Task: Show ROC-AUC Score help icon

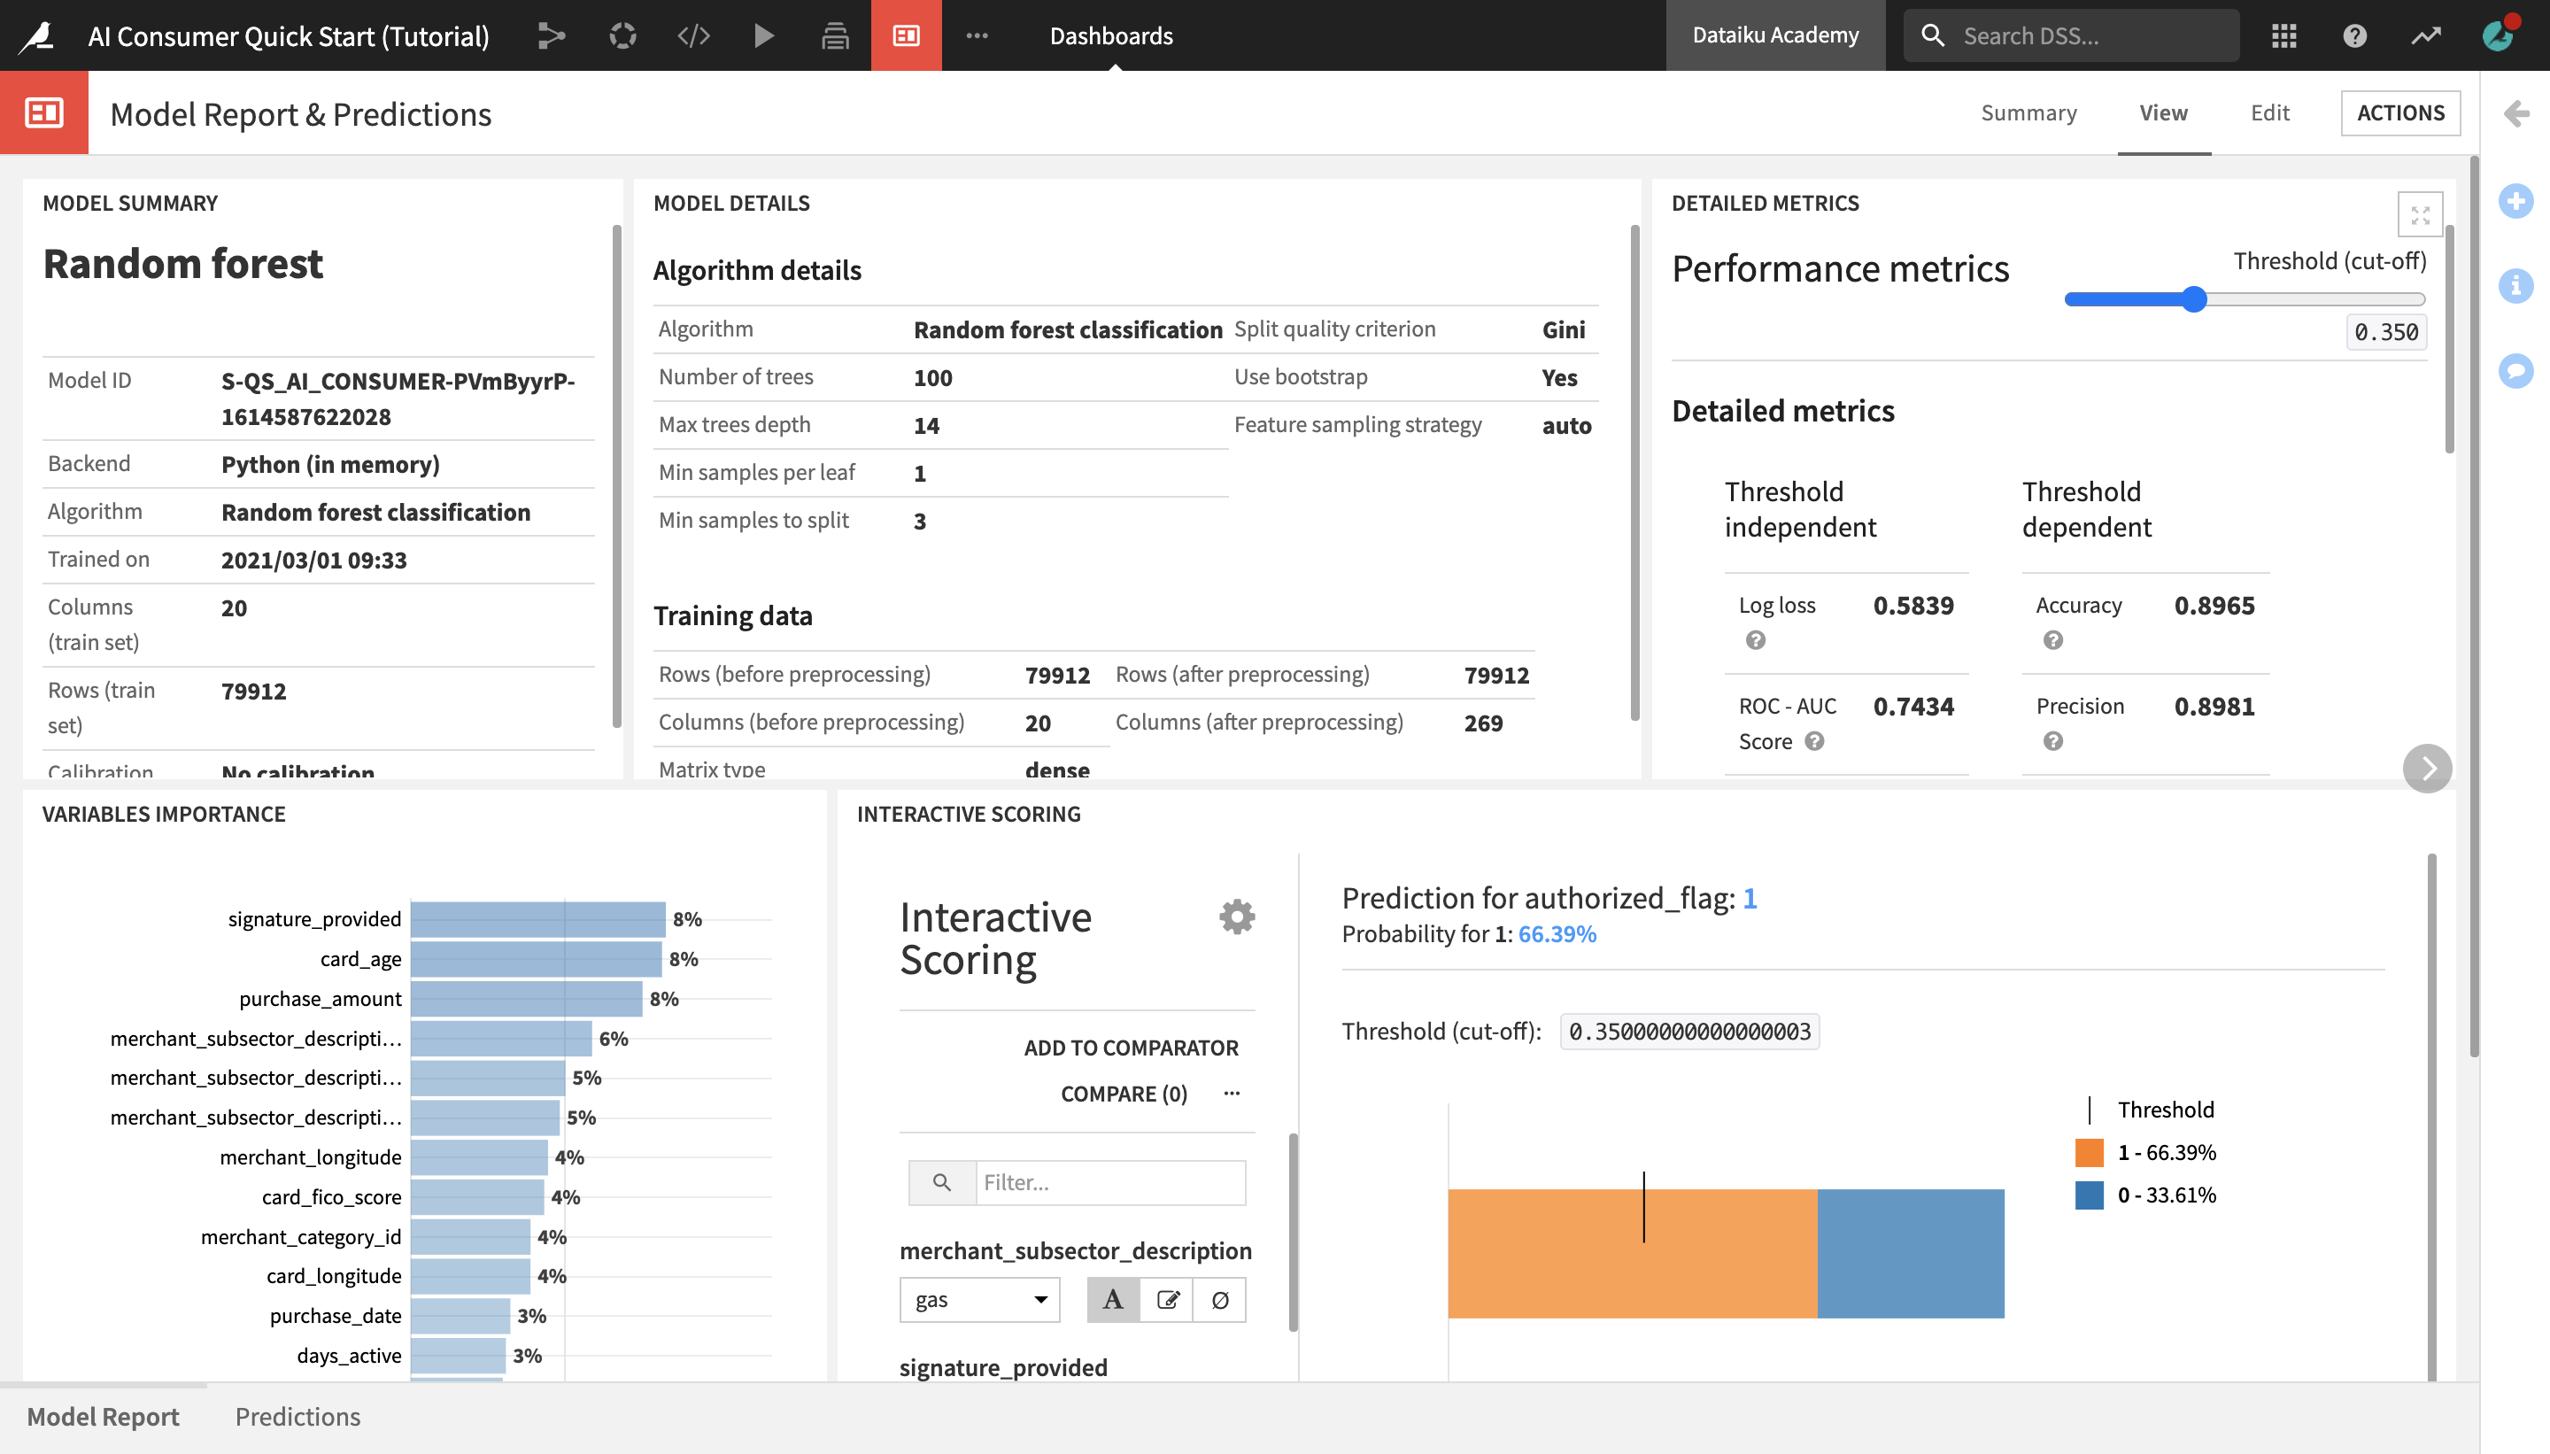Action: point(1815,741)
